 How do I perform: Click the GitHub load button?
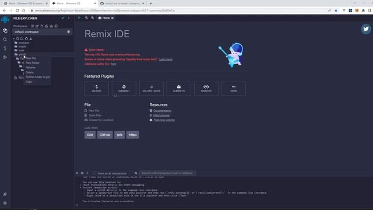click(105, 135)
